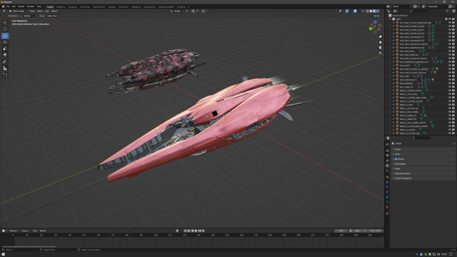457x257 pixels.
Task: Select the Annotate pencil tool
Action: 5,62
